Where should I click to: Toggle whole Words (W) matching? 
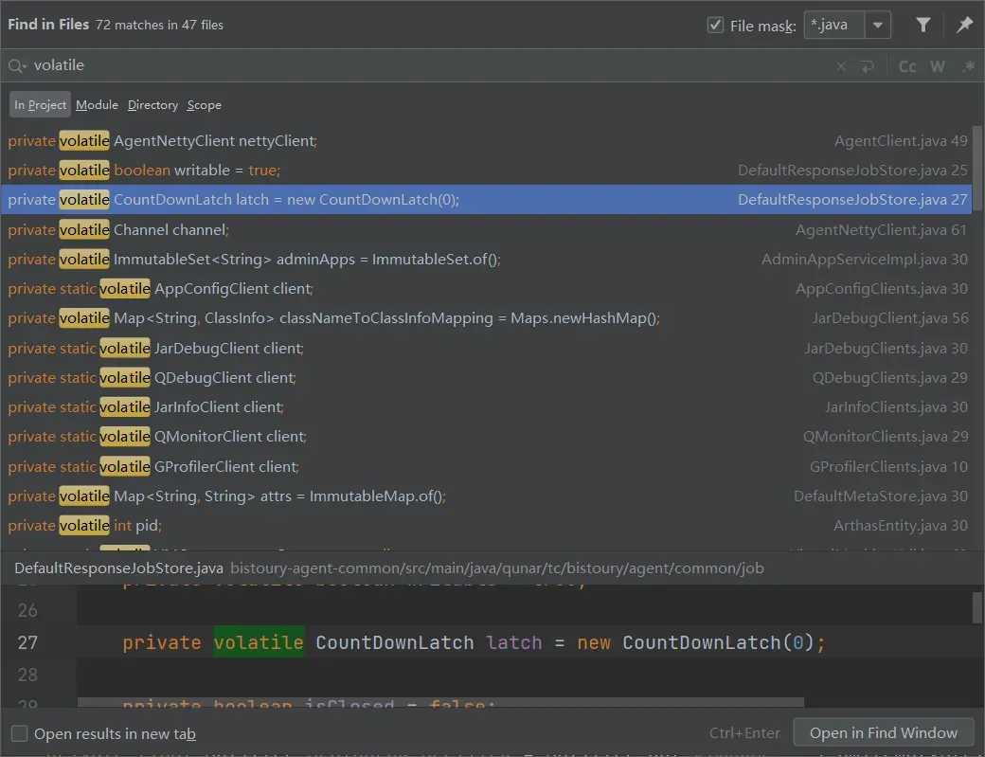[938, 66]
